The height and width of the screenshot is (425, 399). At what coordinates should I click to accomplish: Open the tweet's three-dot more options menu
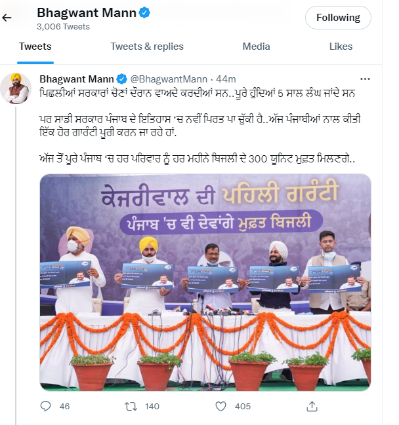coord(365,79)
